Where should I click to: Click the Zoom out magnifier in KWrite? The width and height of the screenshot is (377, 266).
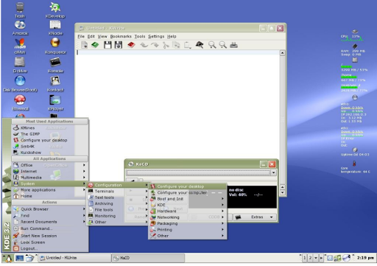[223, 45]
